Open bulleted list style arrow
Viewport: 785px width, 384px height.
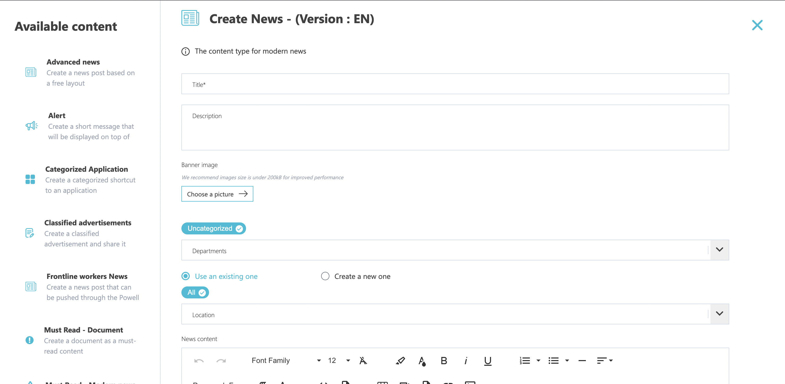tap(567, 361)
